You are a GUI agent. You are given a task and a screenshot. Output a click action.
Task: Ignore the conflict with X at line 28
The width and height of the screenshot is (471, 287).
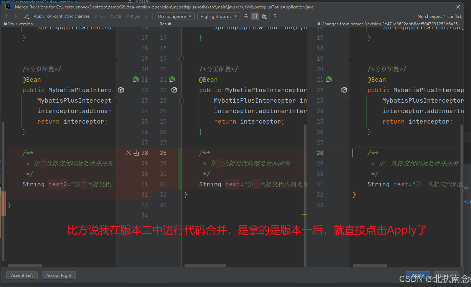pos(128,153)
